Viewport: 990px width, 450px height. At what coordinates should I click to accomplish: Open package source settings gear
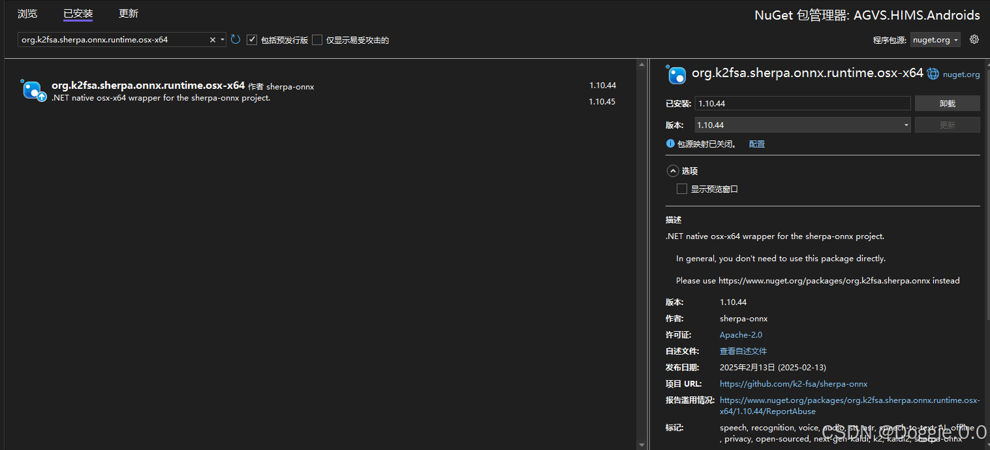coord(974,39)
